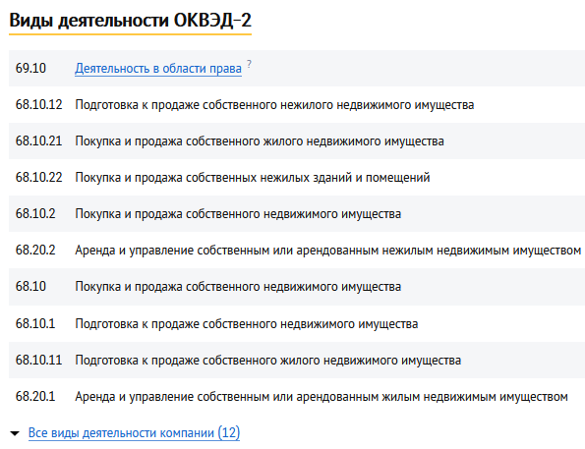
Task: Select code 68.20.1
Action: [x=35, y=396]
